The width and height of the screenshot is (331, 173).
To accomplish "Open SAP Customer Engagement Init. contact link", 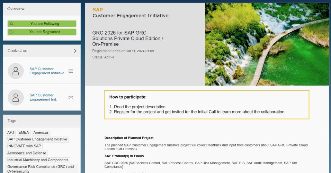I will (43, 97).
